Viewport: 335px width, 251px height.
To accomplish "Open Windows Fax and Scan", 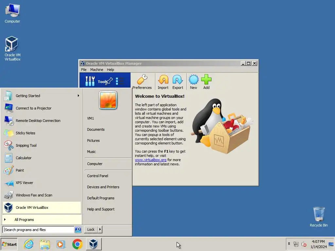I will [x=42, y=195].
